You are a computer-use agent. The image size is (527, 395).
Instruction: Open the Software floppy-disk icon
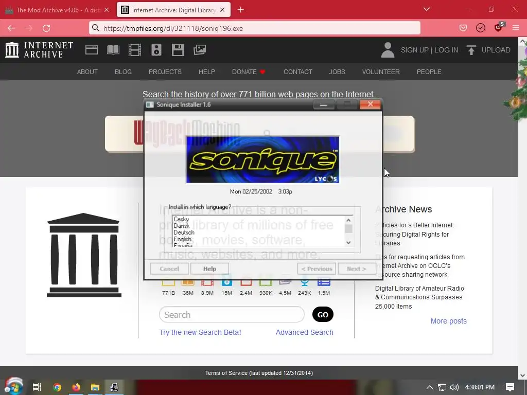(x=178, y=50)
